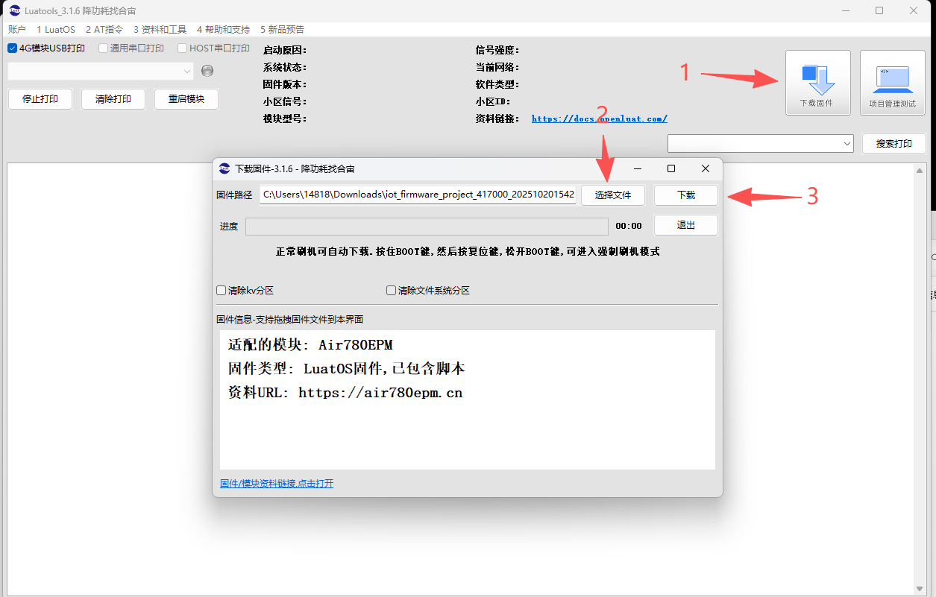Click the 下载固件 download firmware icon
This screenshot has height=597, width=936.
817,82
